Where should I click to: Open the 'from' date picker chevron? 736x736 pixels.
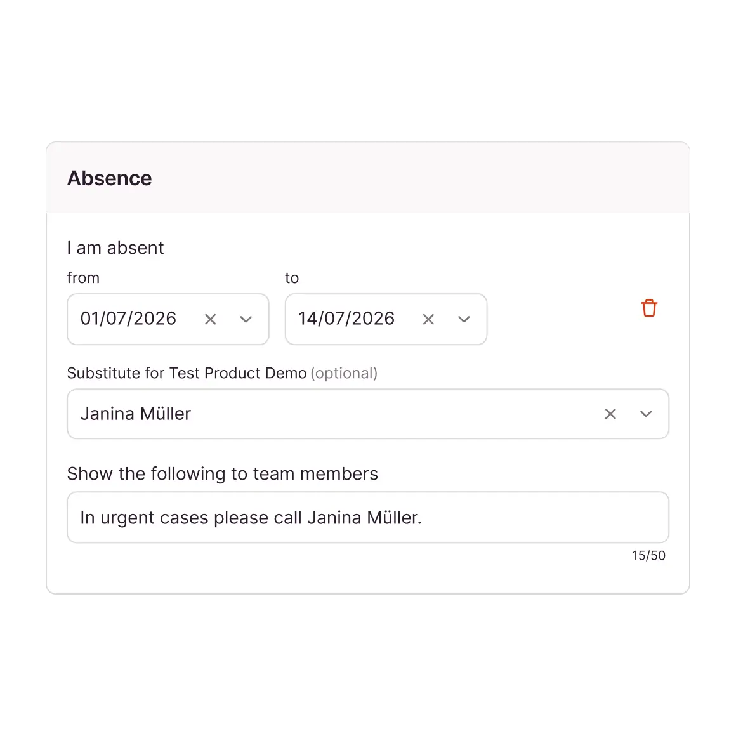click(x=246, y=319)
